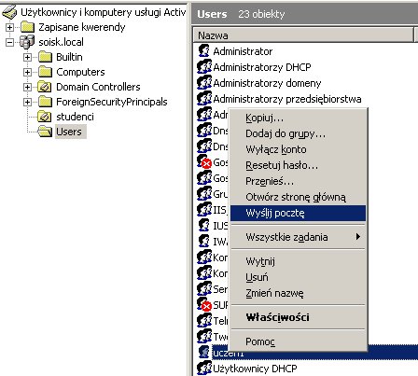Click the Ser group icon
Viewport: 418px width, 376px height.
click(204, 289)
